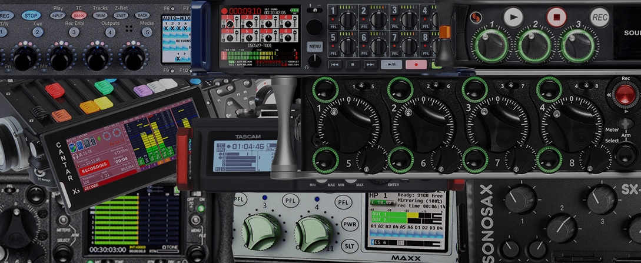Choose round button 3 labeled Rec Enbl
Image resolution: width=641 pixels, height=263 pixels.
click(x=74, y=32)
